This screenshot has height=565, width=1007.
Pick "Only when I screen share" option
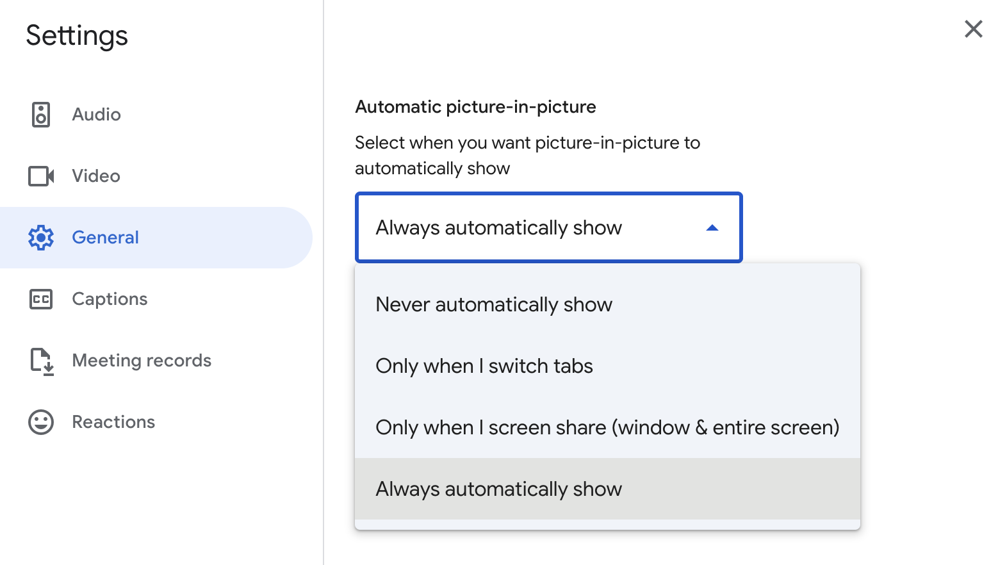(607, 427)
